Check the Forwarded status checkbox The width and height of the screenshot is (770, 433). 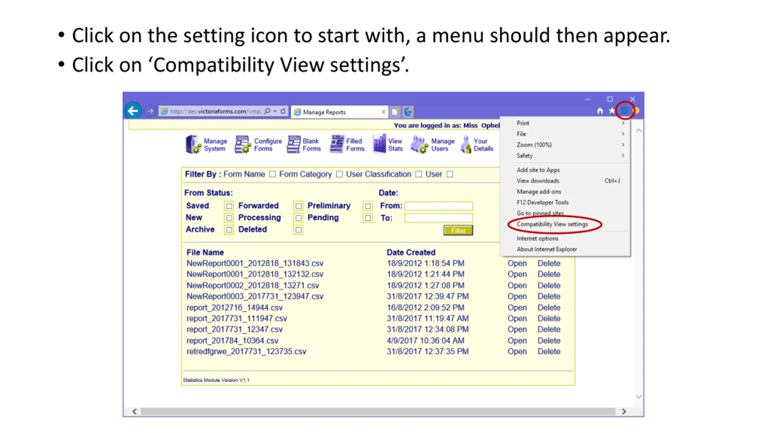pyautogui.click(x=298, y=206)
